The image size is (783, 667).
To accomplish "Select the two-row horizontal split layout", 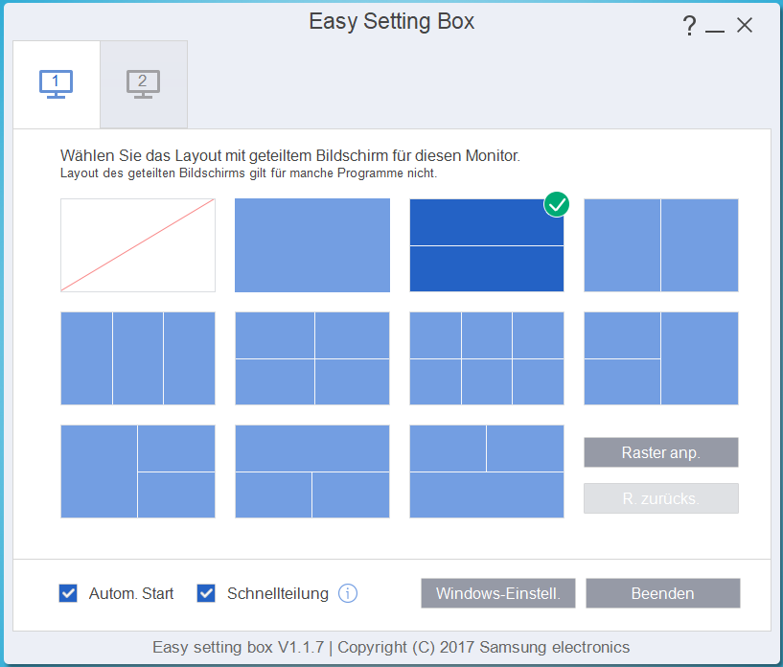I will click(x=486, y=245).
